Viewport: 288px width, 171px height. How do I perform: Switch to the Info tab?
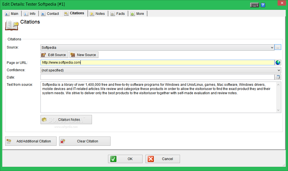click(x=30, y=14)
